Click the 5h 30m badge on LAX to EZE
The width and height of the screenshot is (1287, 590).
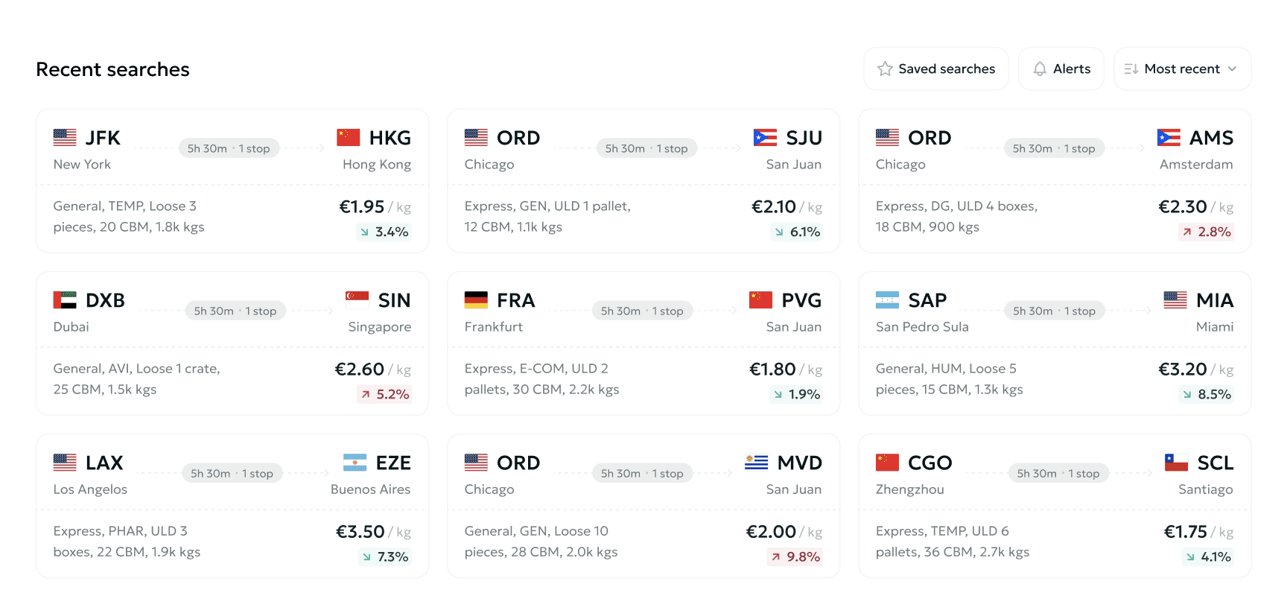[x=232, y=473]
